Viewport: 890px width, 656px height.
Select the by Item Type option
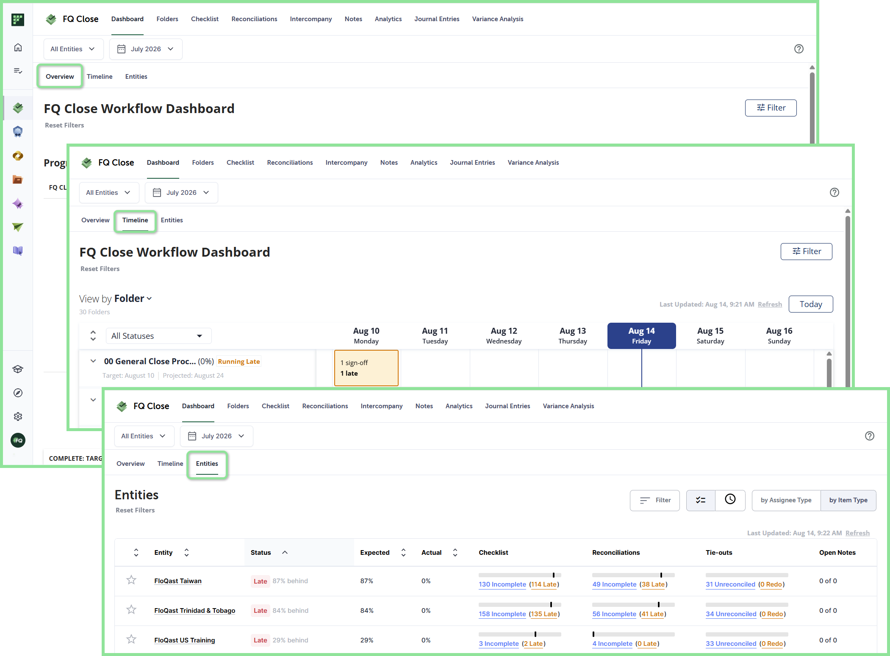point(848,501)
